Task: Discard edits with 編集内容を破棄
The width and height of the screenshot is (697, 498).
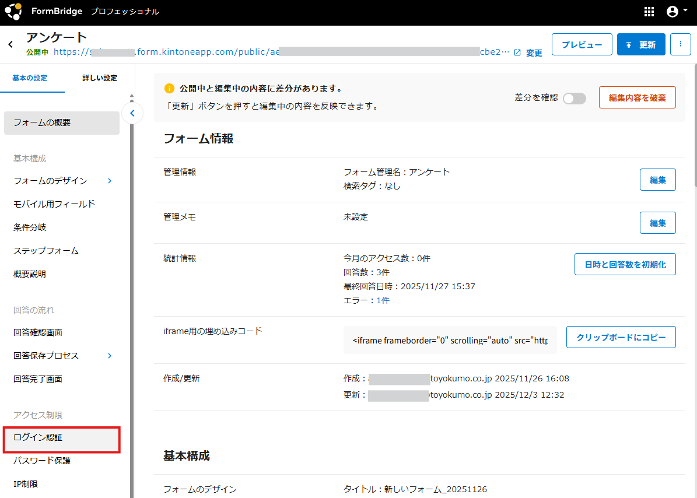Action: point(637,98)
